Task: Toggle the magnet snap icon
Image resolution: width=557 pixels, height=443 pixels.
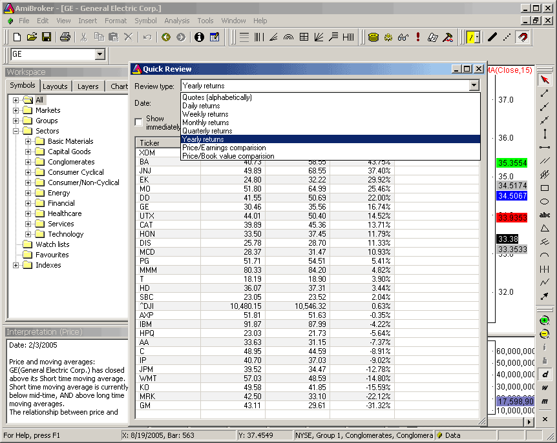Action: pyautogui.click(x=523, y=37)
